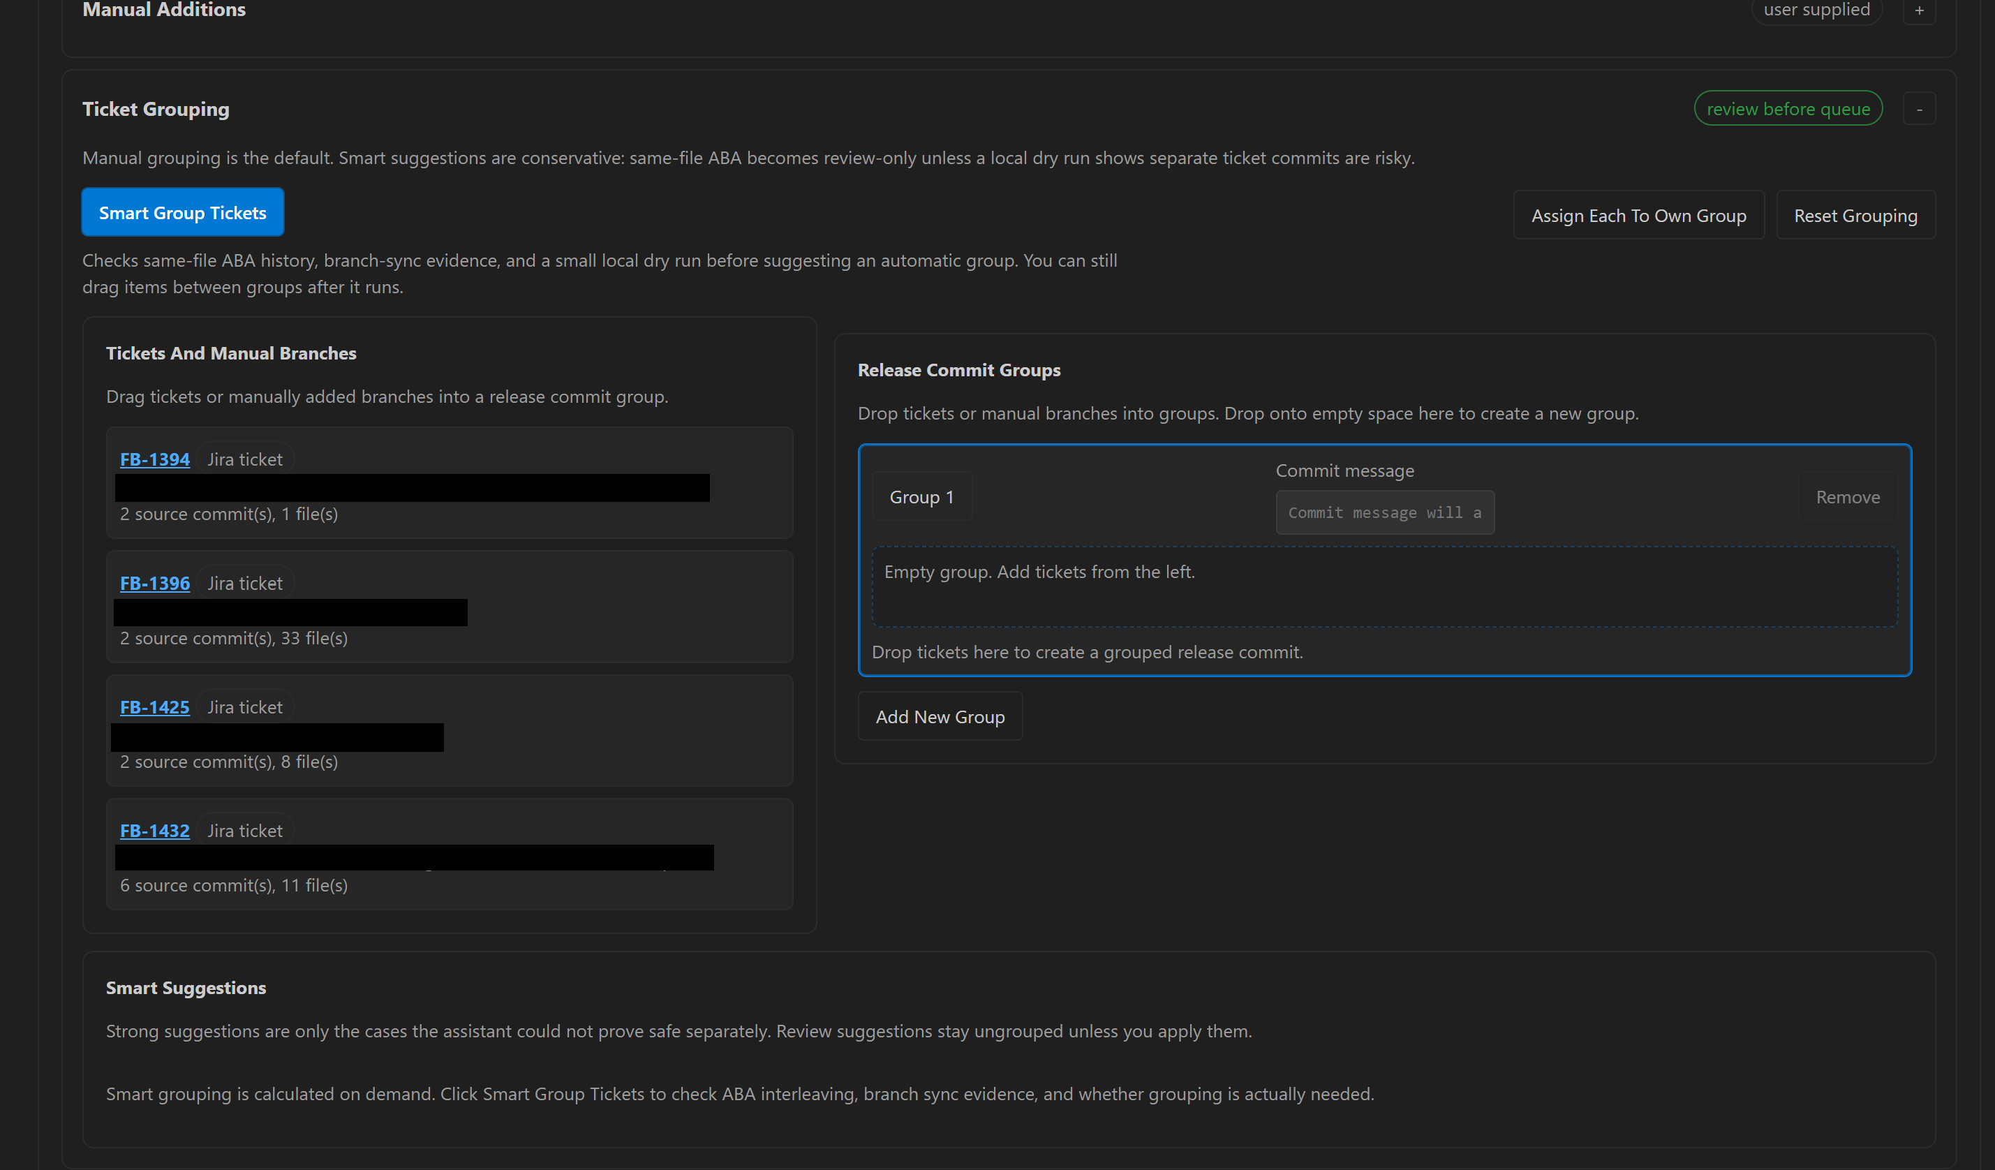Click Assign Each To Own Group
The image size is (1995, 1170).
pos(1638,215)
